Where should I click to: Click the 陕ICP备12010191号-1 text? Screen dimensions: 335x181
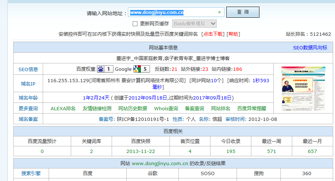click(143, 119)
